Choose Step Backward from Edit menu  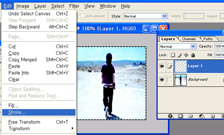click(39, 27)
